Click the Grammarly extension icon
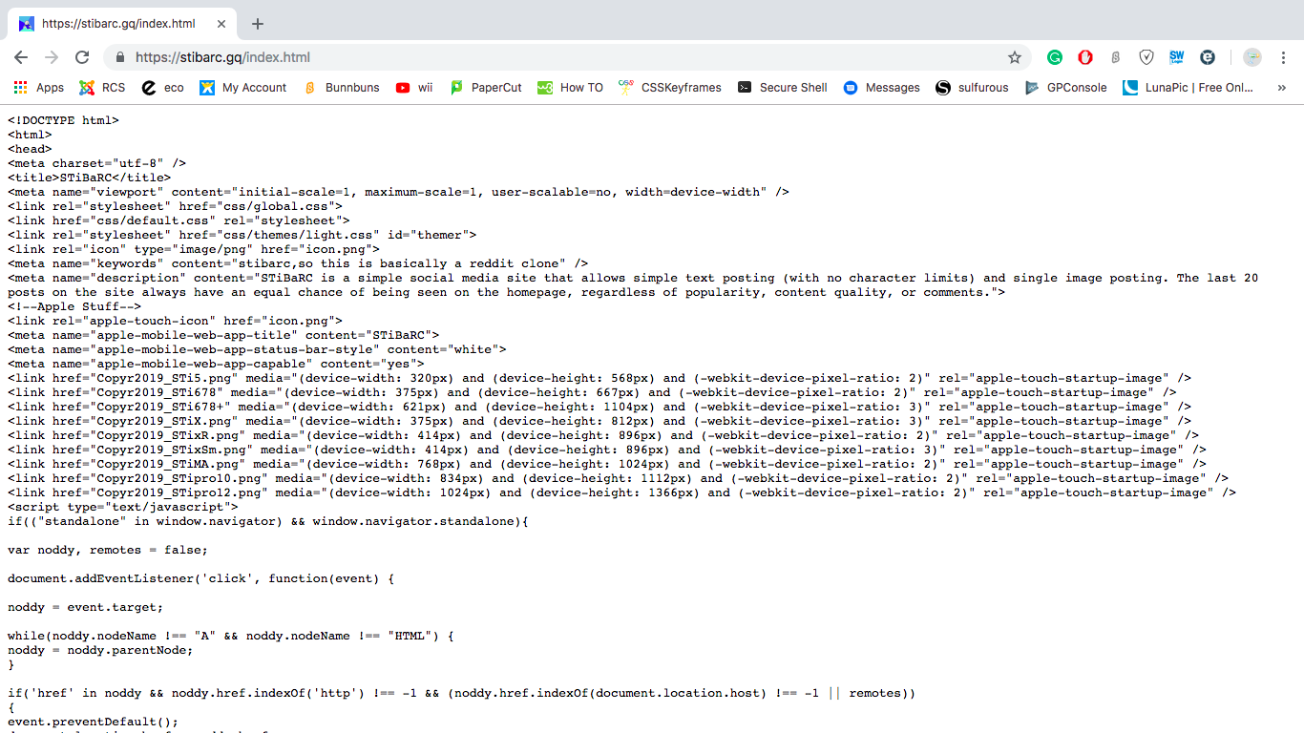The image size is (1304, 733). tap(1055, 57)
